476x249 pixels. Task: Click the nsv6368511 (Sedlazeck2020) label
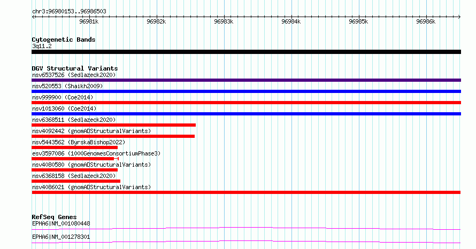(74, 120)
